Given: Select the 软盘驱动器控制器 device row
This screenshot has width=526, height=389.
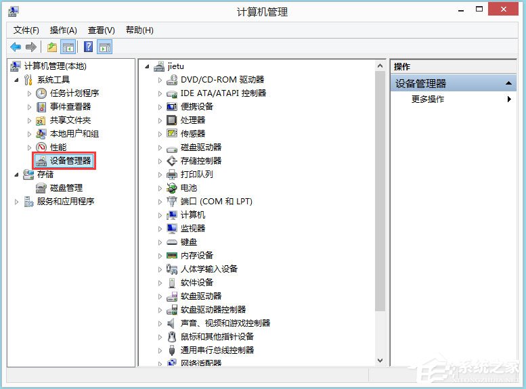Looking at the screenshot, I should click(213, 310).
